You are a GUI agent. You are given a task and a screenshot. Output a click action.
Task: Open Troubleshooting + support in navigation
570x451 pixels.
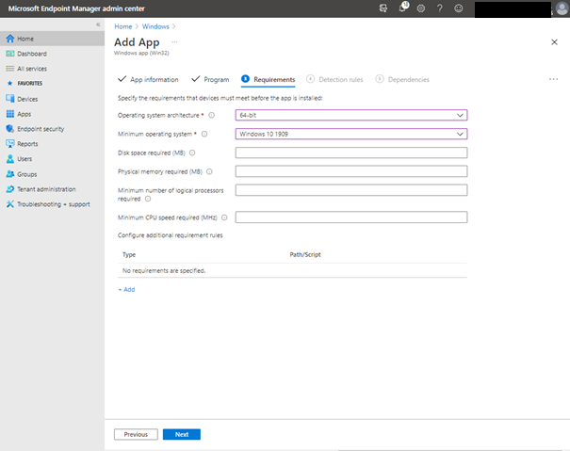(53, 204)
